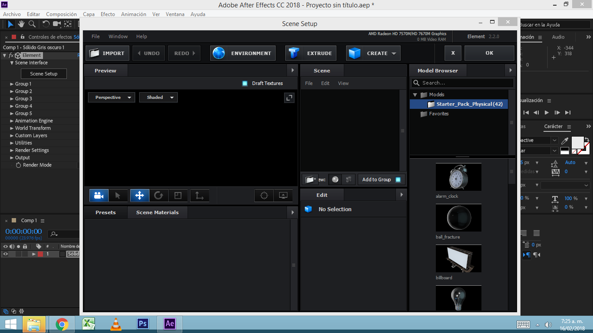Click the eyedropper in Carácter panel
593x333 pixels.
coord(565,140)
